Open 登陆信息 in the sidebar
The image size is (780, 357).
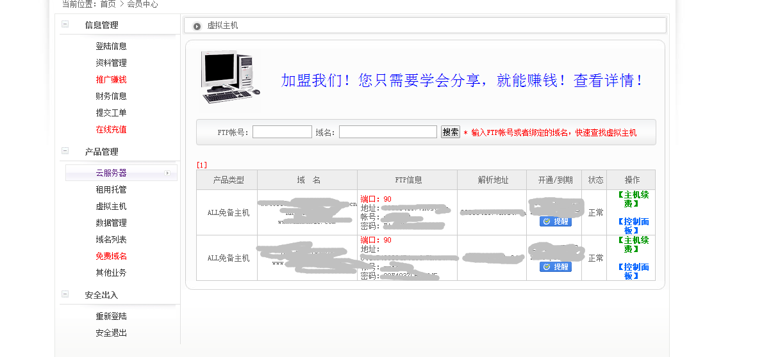(x=111, y=46)
